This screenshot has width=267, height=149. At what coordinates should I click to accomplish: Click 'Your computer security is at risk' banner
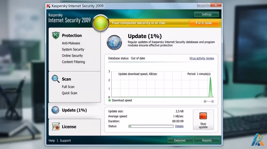coord(138,23)
